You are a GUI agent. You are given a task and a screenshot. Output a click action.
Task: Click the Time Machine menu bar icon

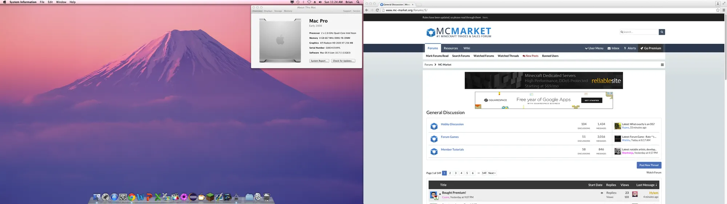[x=298, y=2]
